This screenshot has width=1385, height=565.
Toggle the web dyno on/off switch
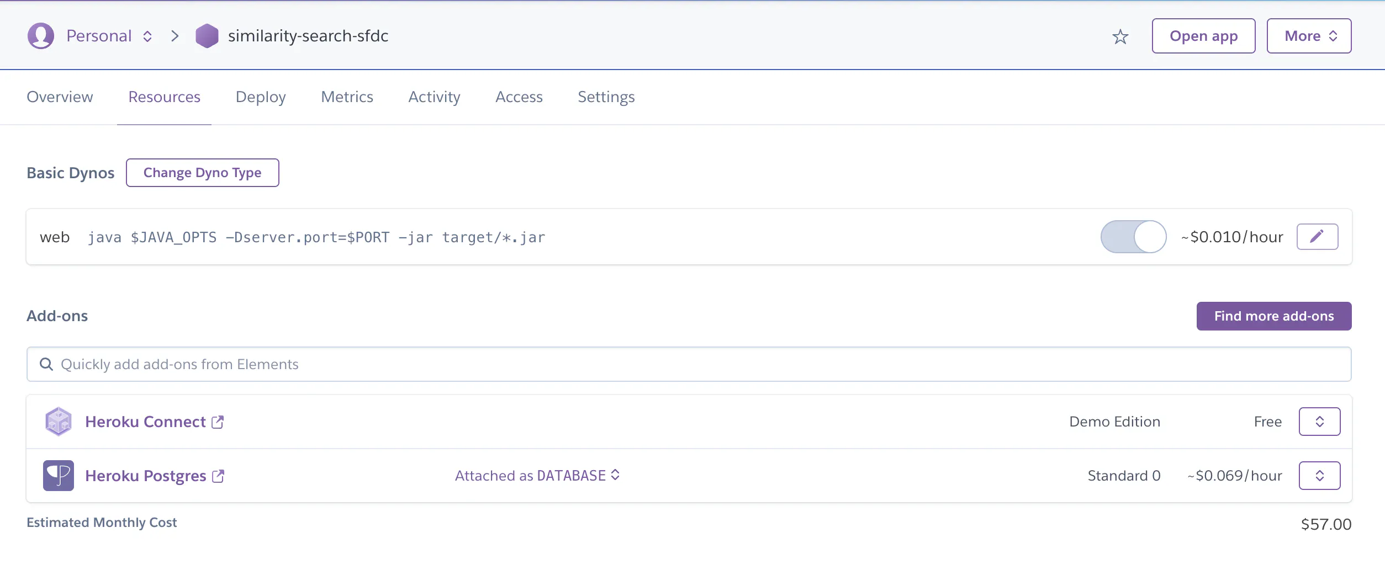tap(1133, 237)
